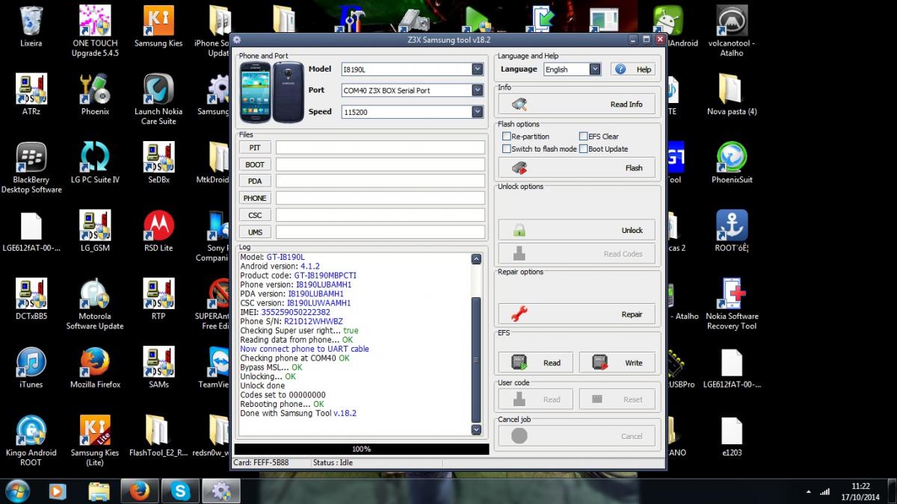Open the Phoenix desktop shortcut
This screenshot has width=897, height=504.
[95, 95]
